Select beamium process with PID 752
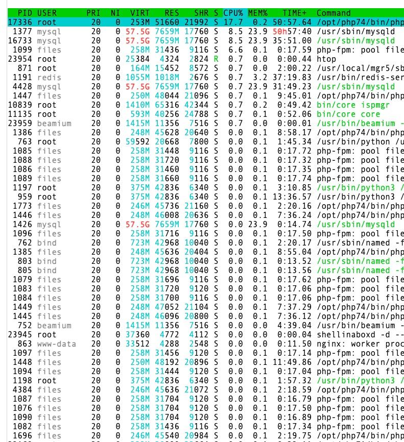Image resolution: width=404 pixels, height=442 pixels. coord(206,325)
